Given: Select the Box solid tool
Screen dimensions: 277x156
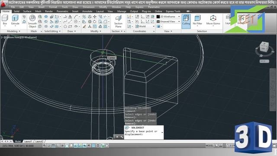Looking at the screenshot, I should [5, 20].
